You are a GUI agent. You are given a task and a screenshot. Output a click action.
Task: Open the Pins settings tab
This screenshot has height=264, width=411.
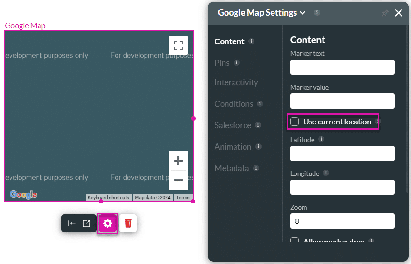222,63
